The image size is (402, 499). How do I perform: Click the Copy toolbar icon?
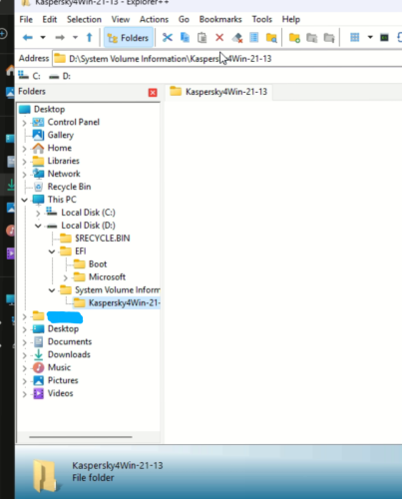[185, 38]
